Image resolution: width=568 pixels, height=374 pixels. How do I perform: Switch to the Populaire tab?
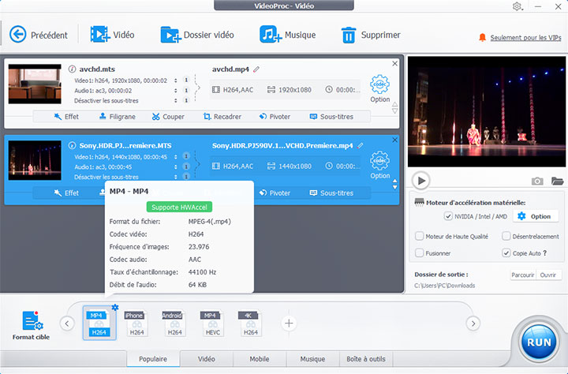153,359
